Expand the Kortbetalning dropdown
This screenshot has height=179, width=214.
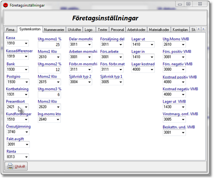coord(26,94)
